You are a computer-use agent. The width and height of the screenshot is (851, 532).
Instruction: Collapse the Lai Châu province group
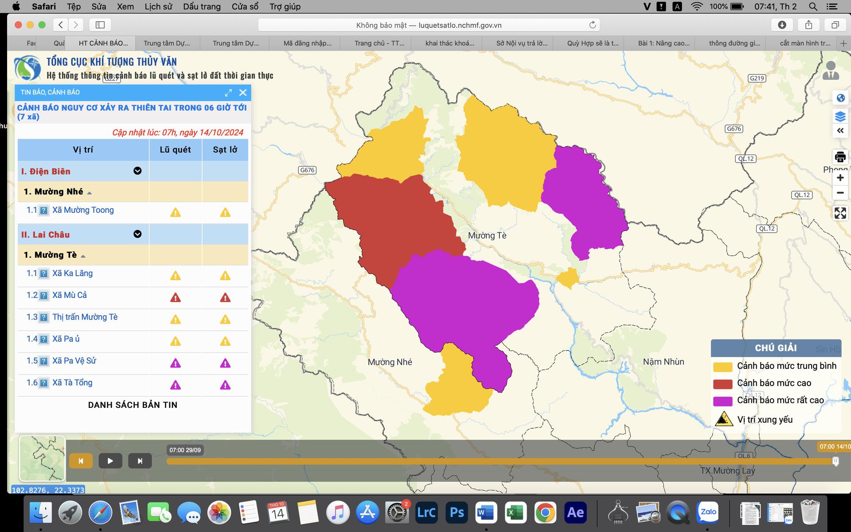click(137, 234)
